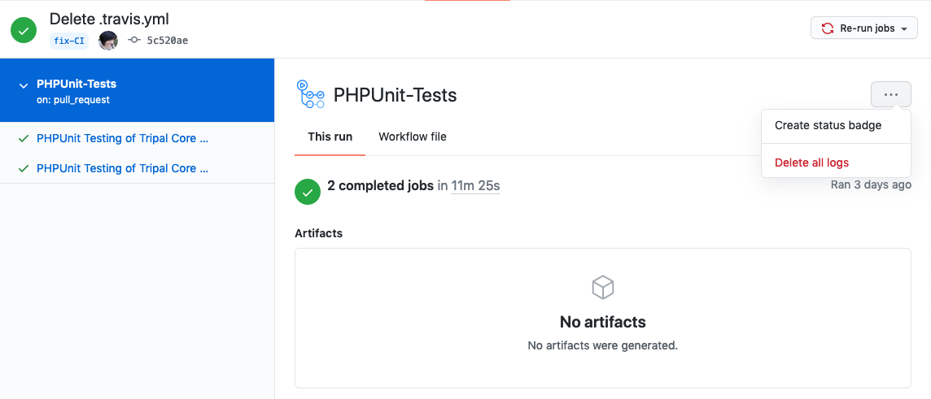Switch to the Workflow file tab
931x399 pixels.
pos(413,137)
